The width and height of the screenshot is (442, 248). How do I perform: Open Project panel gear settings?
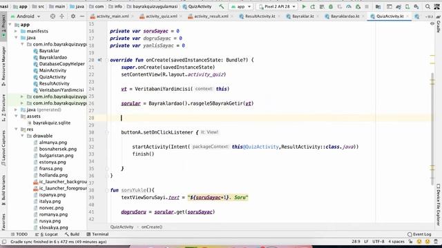pos(73,17)
